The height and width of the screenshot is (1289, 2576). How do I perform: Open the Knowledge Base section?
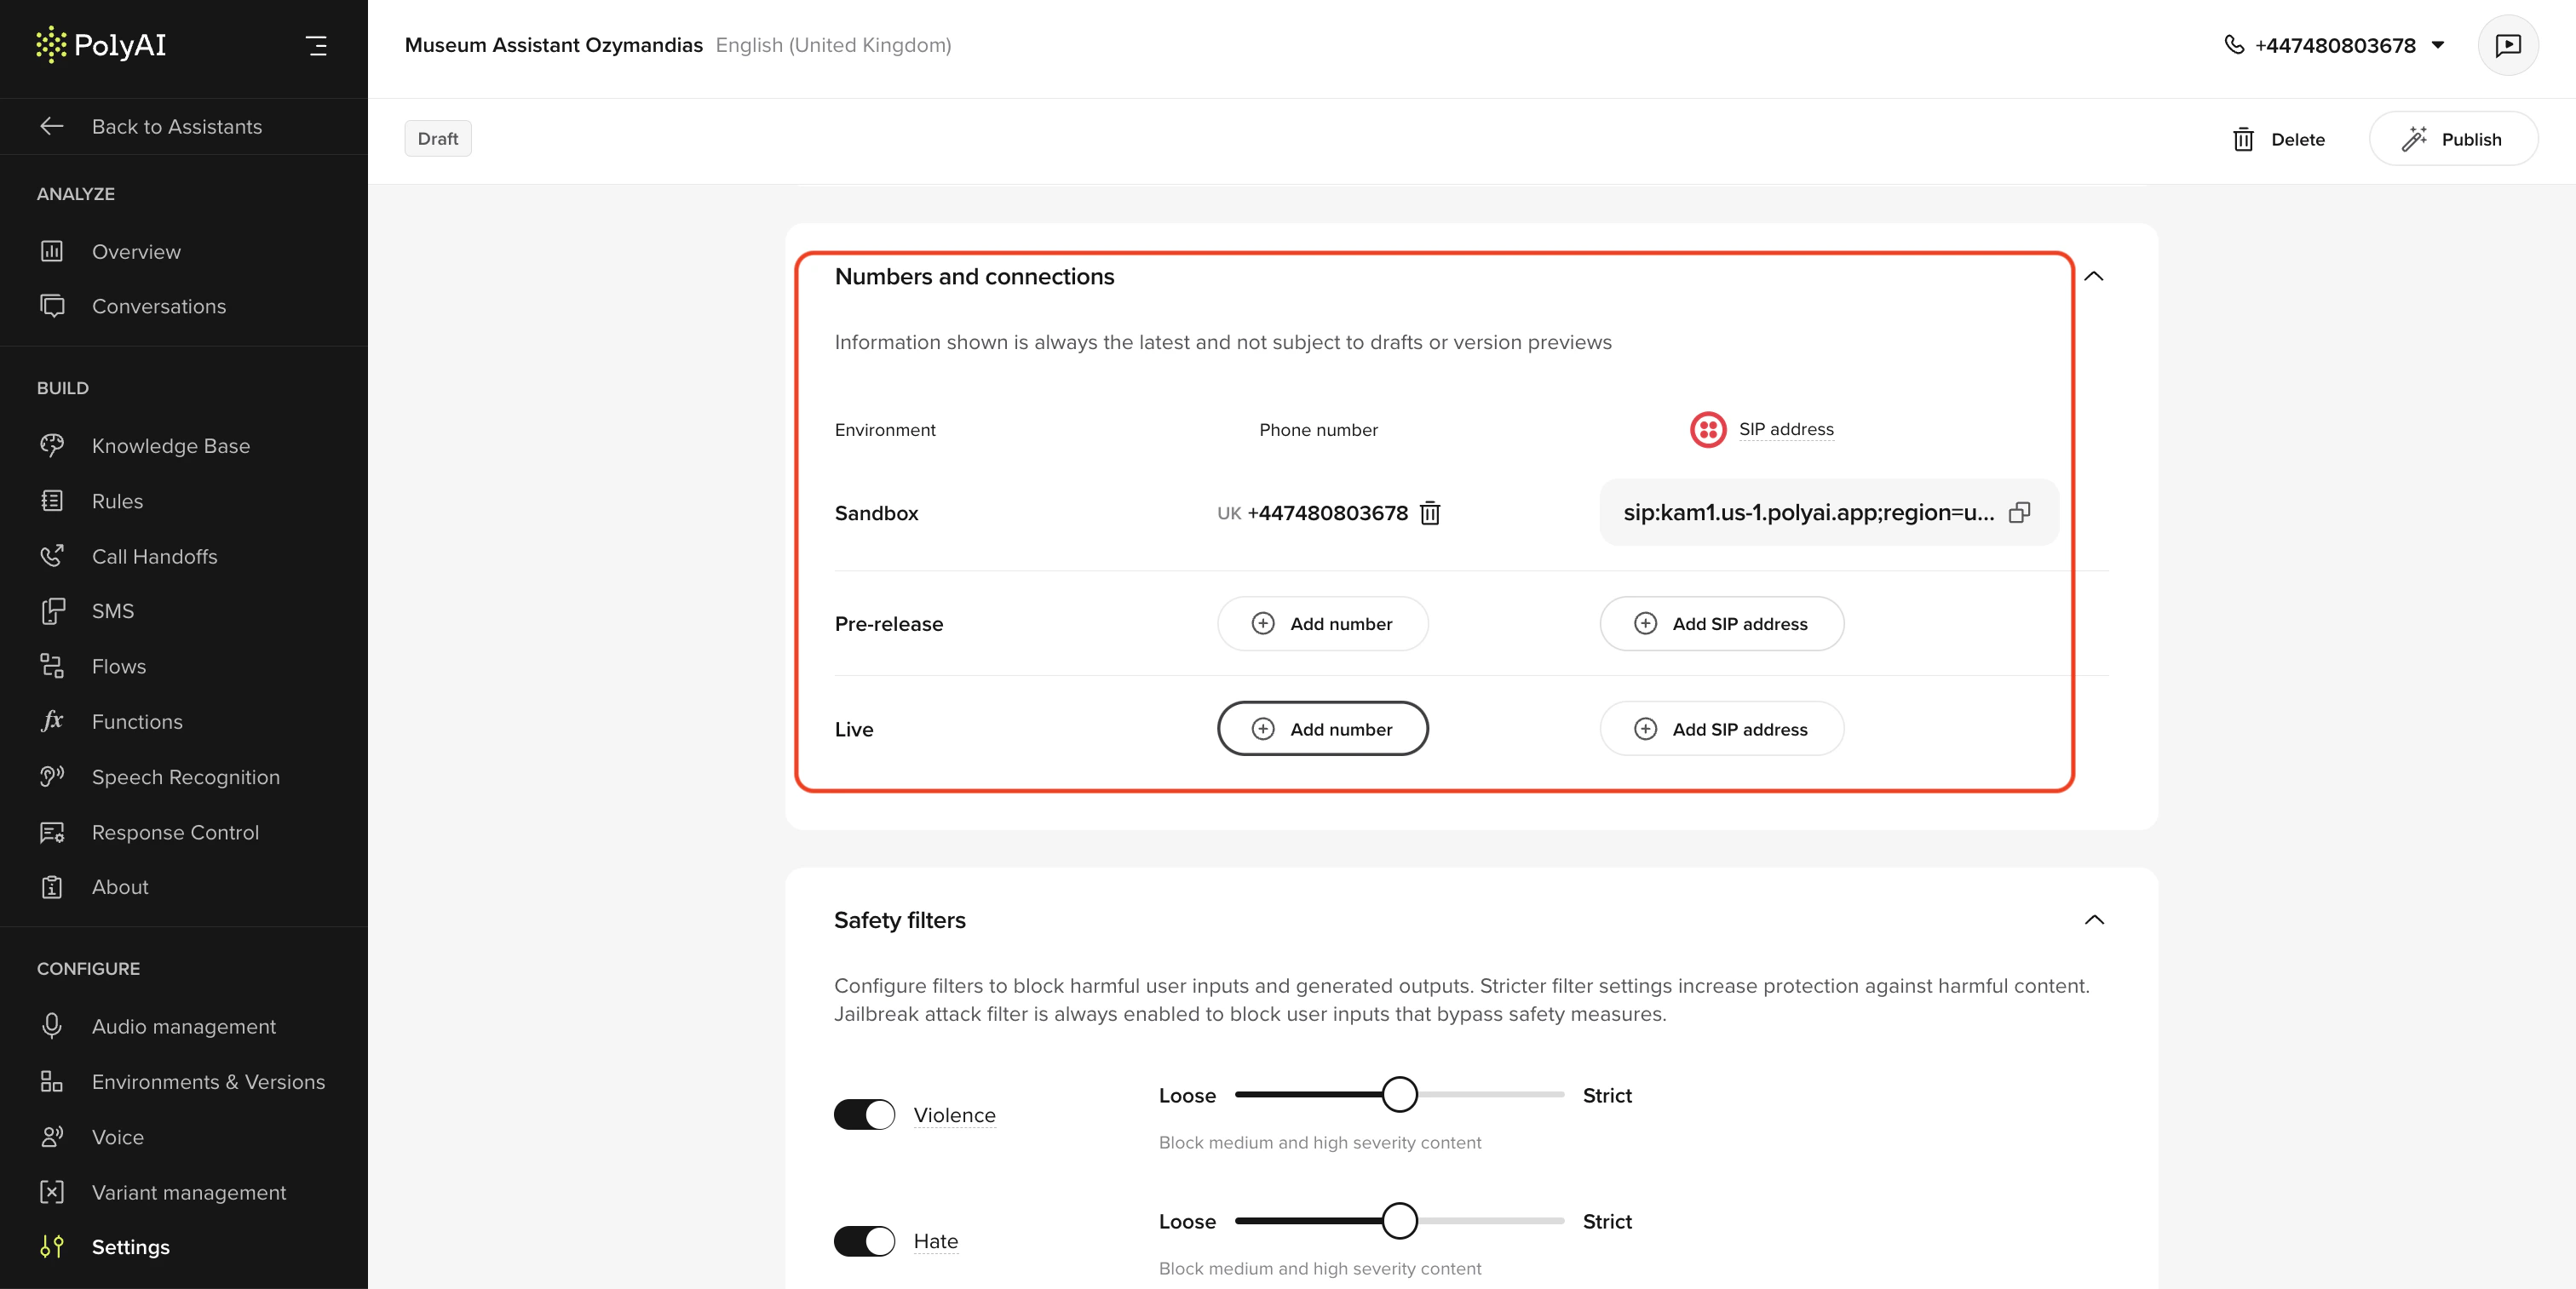pyautogui.click(x=171, y=445)
